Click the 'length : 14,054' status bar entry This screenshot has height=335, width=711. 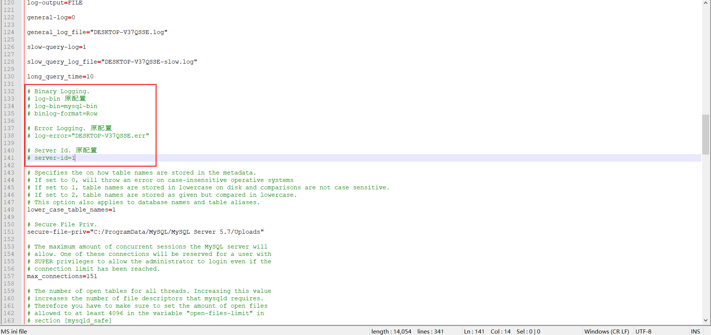pyautogui.click(x=391, y=331)
